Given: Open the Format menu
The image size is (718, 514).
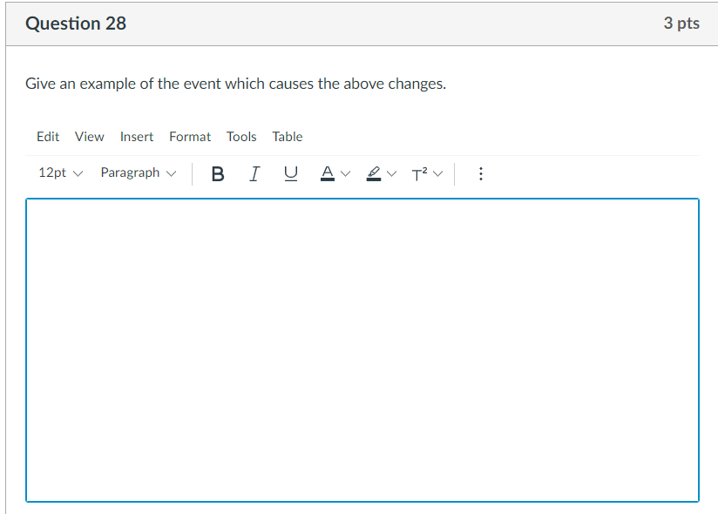Looking at the screenshot, I should [x=190, y=137].
